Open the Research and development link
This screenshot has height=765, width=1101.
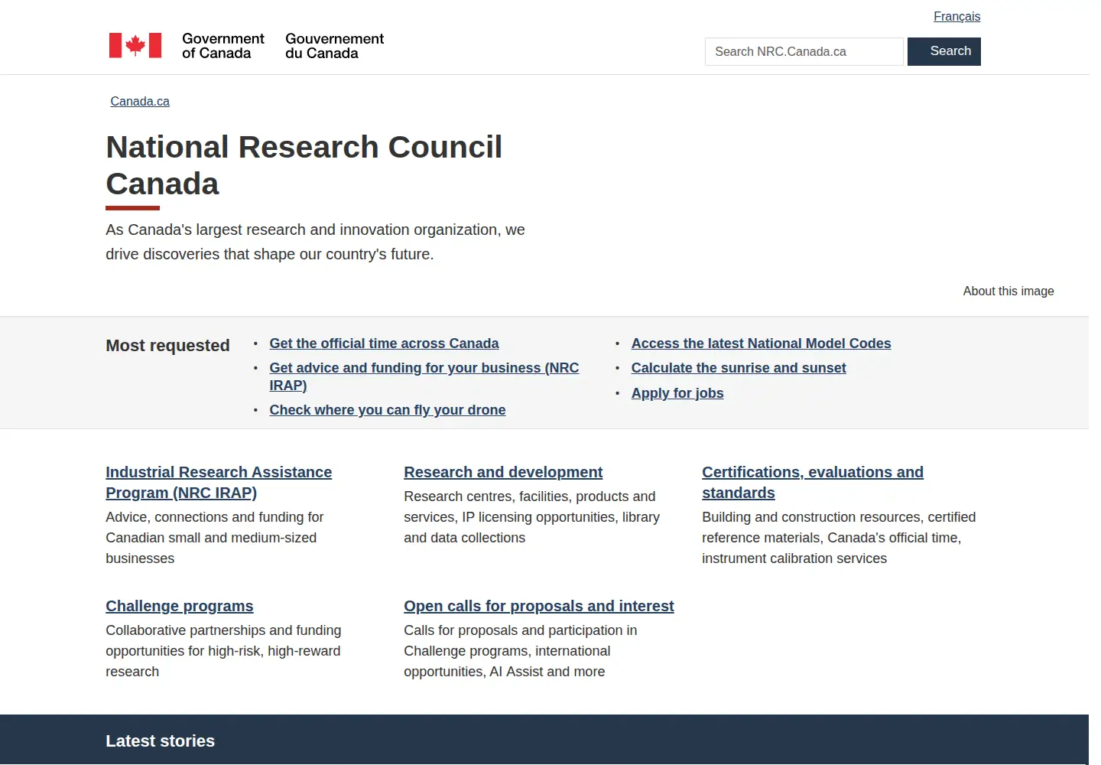[x=503, y=472]
